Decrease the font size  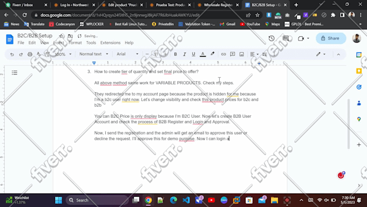click(x=147, y=54)
